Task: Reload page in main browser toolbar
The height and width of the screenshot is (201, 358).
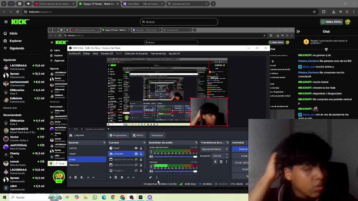Action: [17, 12]
